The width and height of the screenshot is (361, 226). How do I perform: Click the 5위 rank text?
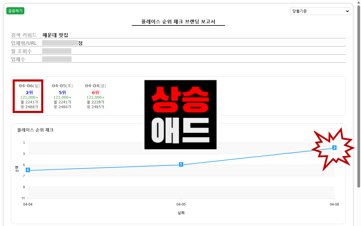(62, 92)
